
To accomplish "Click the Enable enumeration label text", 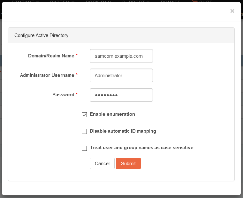I will pos(112,114).
